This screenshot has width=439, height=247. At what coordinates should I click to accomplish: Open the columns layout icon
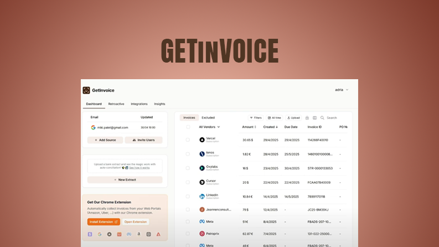(314, 118)
